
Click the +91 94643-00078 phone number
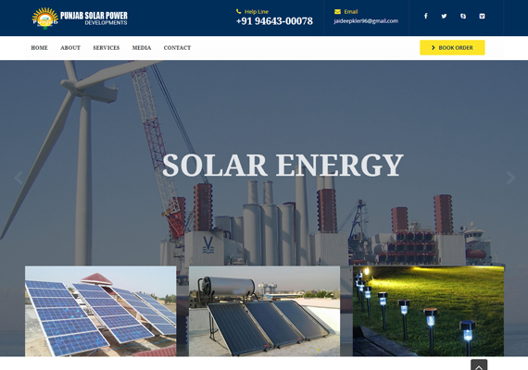pos(274,21)
